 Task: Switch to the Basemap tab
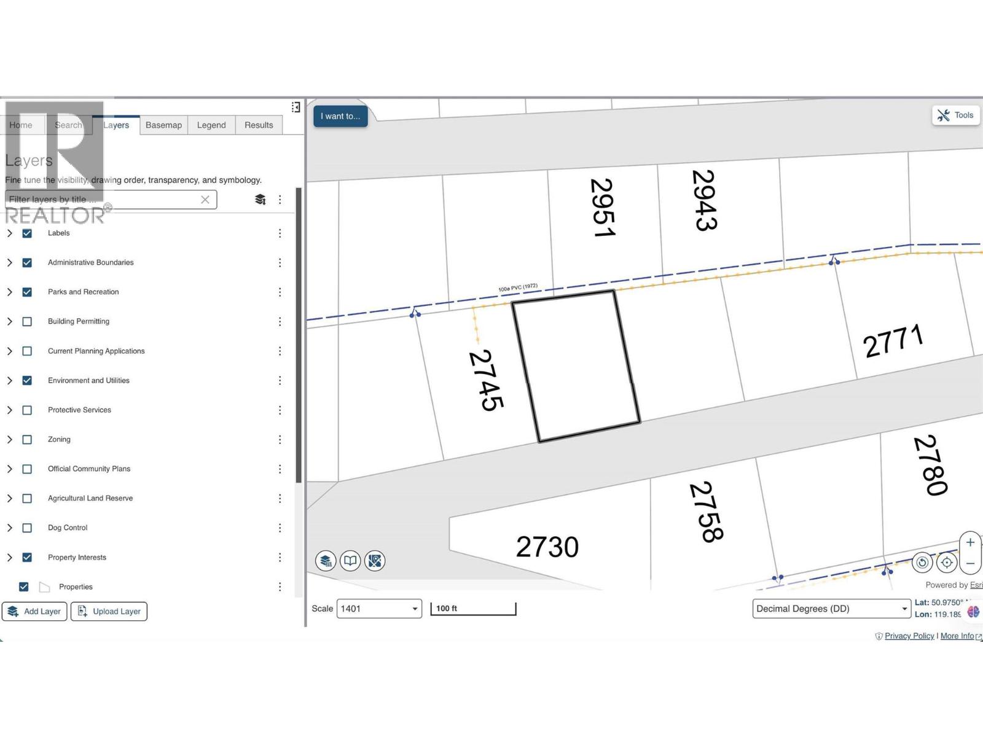click(x=163, y=125)
